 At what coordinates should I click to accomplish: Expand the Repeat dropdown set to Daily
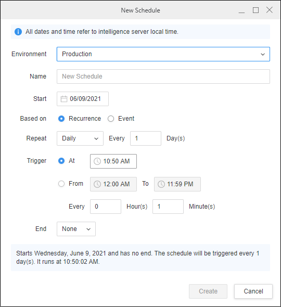click(x=80, y=138)
